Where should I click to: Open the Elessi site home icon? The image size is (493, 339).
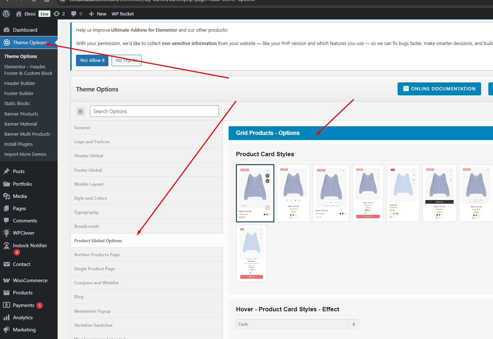(x=19, y=14)
